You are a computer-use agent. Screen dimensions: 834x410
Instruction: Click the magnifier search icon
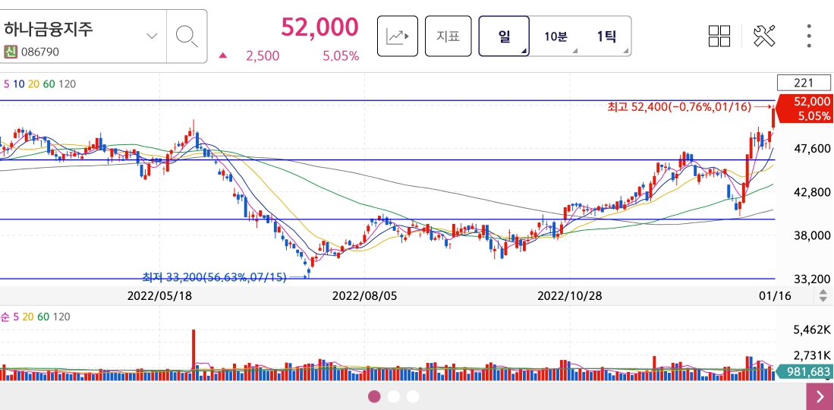[x=187, y=36]
